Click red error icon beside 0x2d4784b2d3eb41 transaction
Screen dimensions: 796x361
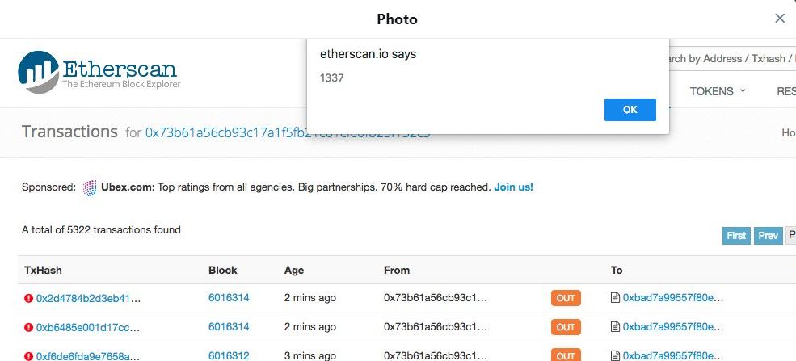(28, 299)
